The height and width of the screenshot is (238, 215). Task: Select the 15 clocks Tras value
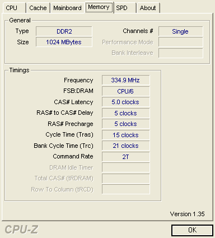[126, 135]
